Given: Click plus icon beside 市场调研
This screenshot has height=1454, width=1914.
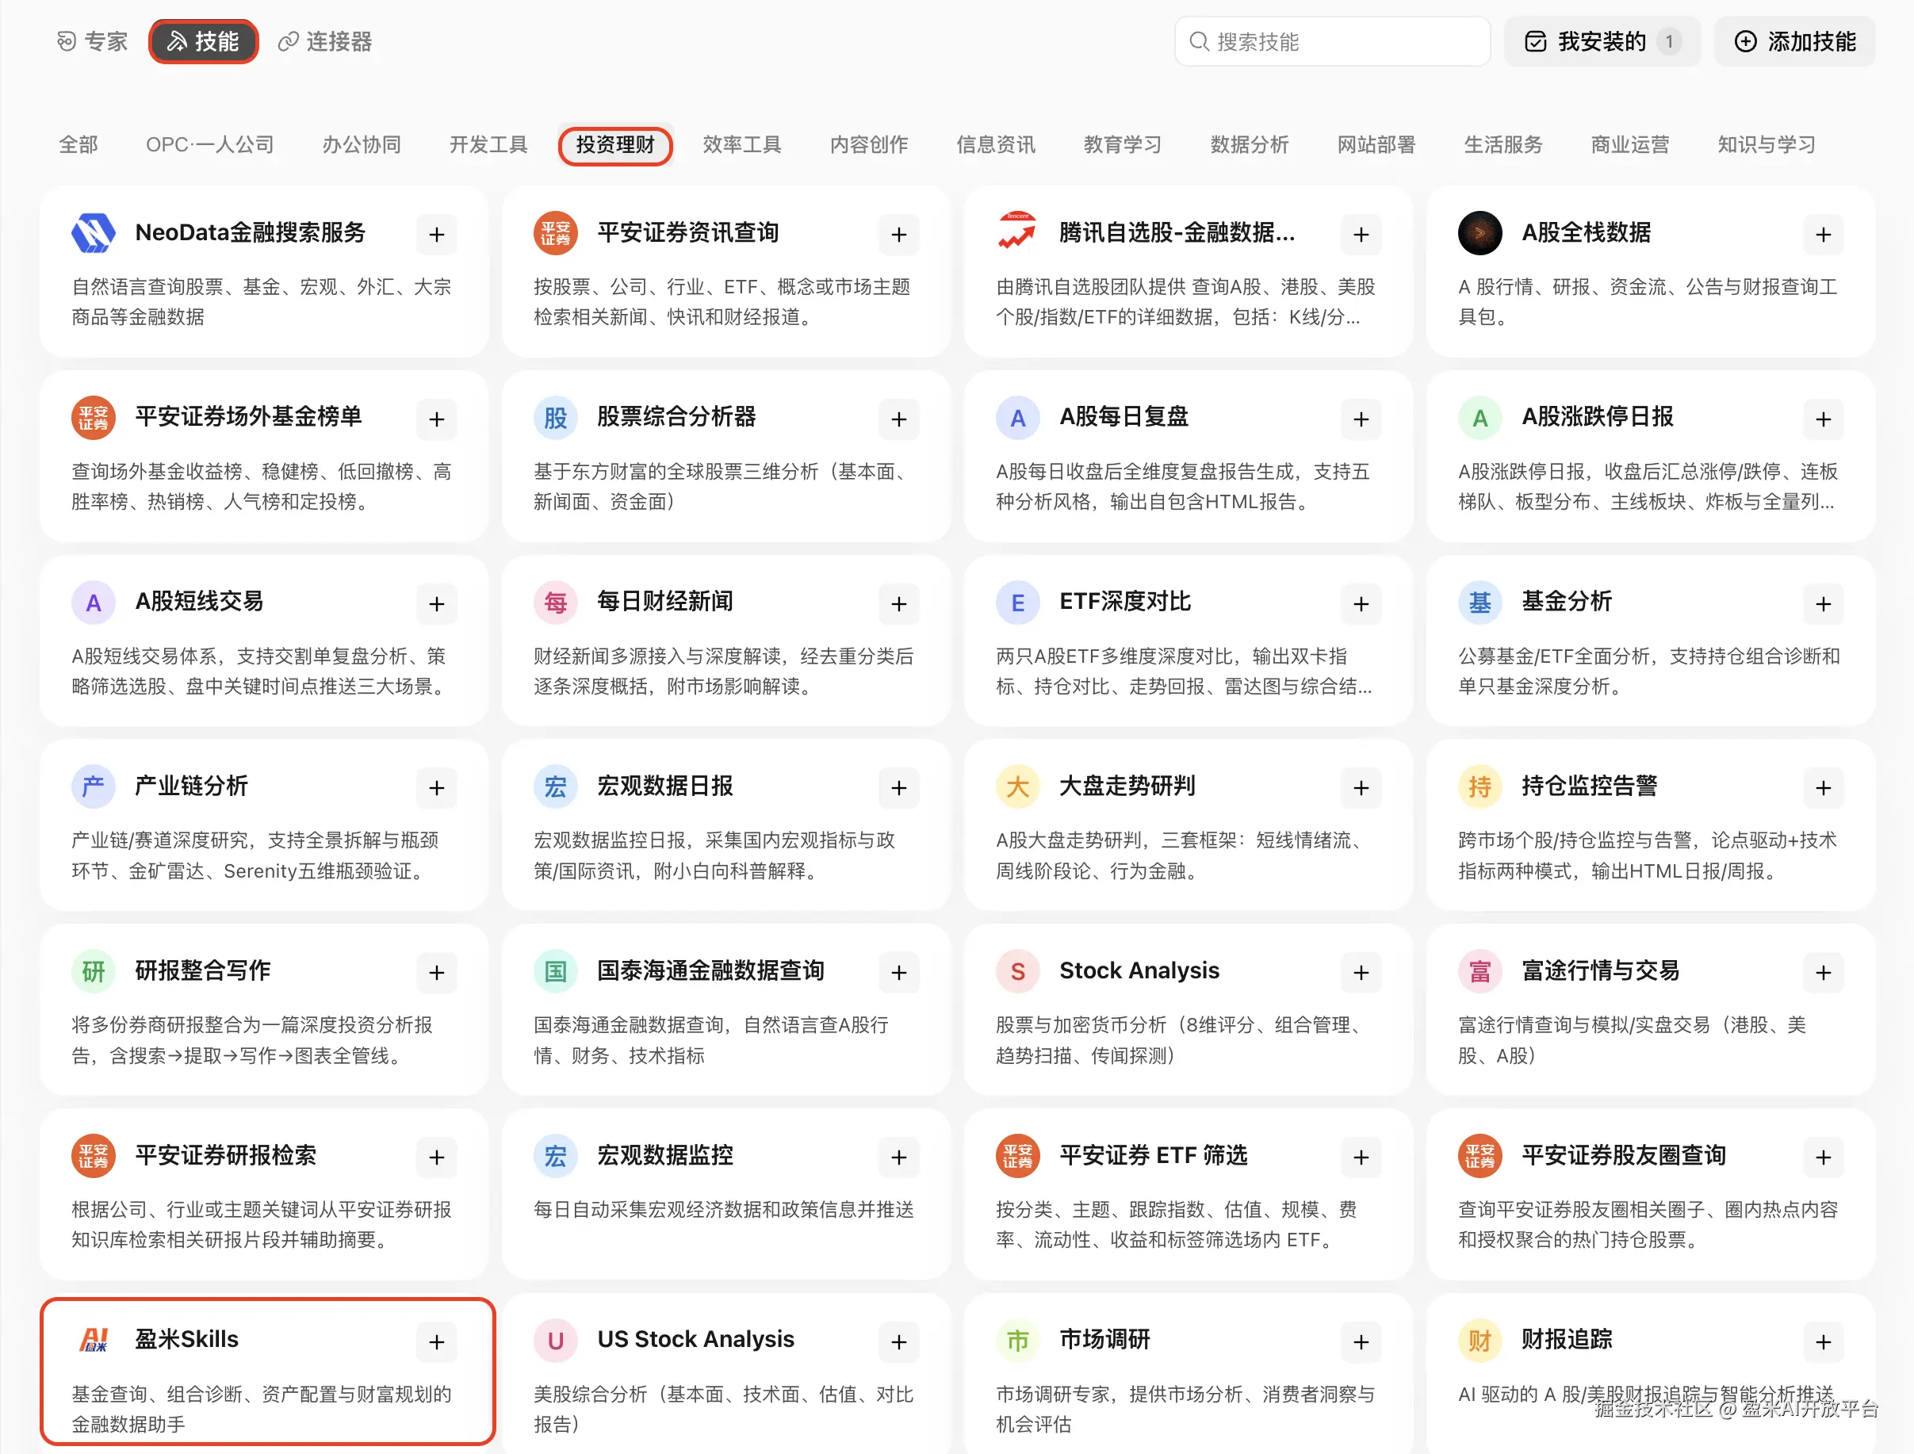Looking at the screenshot, I should coord(1361,1341).
